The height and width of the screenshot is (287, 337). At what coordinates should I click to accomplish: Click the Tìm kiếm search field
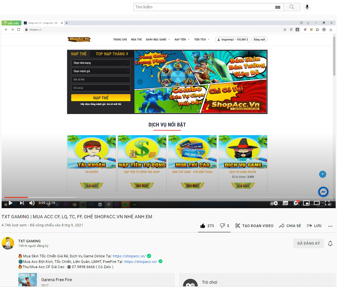pos(202,7)
